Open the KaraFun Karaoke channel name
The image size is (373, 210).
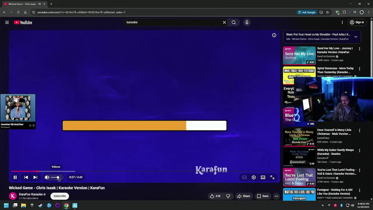(31, 194)
